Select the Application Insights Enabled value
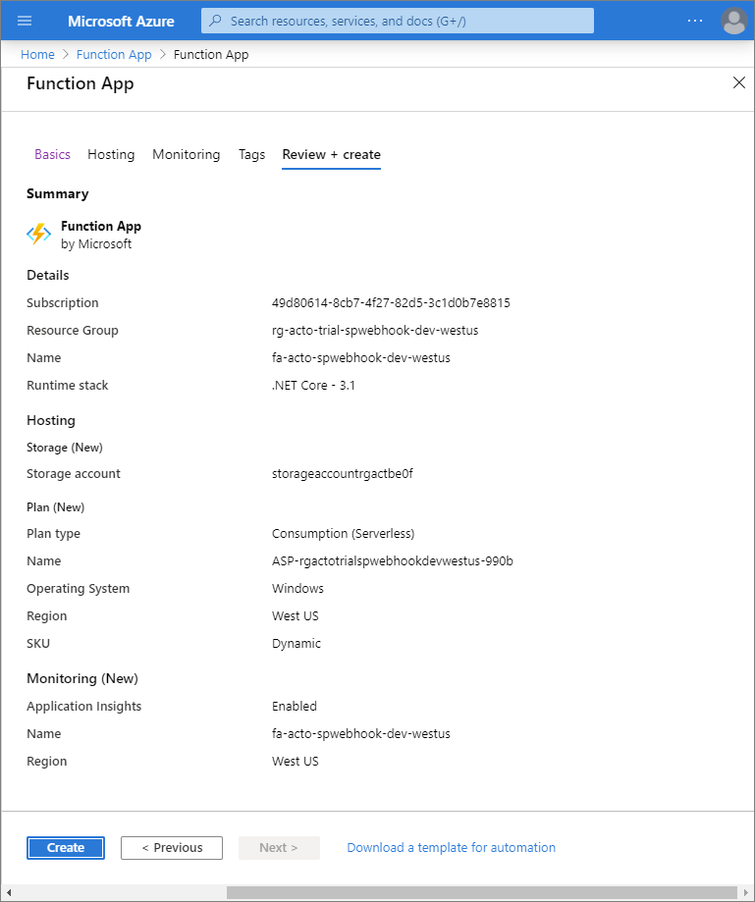This screenshot has height=902, width=755. (295, 706)
